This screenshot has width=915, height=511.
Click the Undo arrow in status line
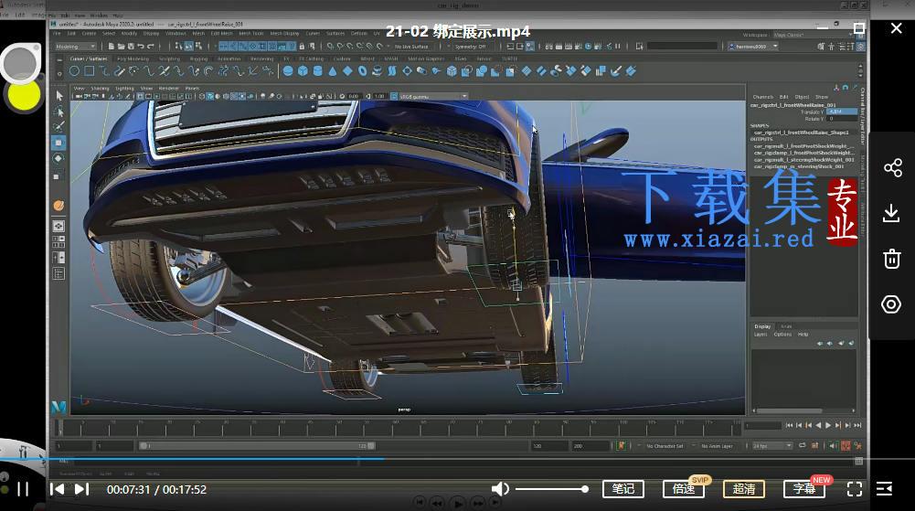[x=141, y=46]
